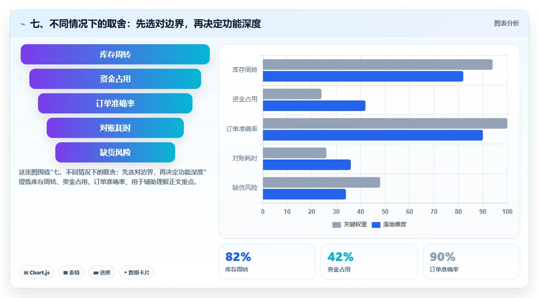The image size is (539, 298).
Task: Click gray 关键权重 bar for 对账耗时
Action: click(295, 153)
